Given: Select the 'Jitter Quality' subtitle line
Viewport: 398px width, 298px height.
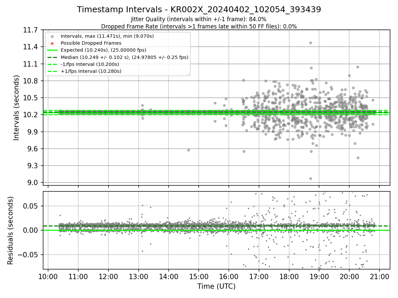Looking at the screenshot, I should (199, 19).
